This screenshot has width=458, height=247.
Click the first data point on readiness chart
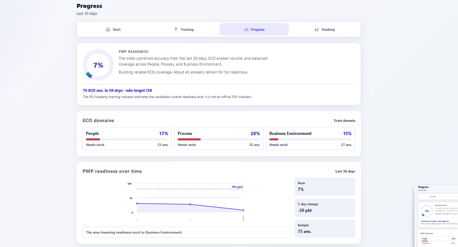click(x=137, y=204)
